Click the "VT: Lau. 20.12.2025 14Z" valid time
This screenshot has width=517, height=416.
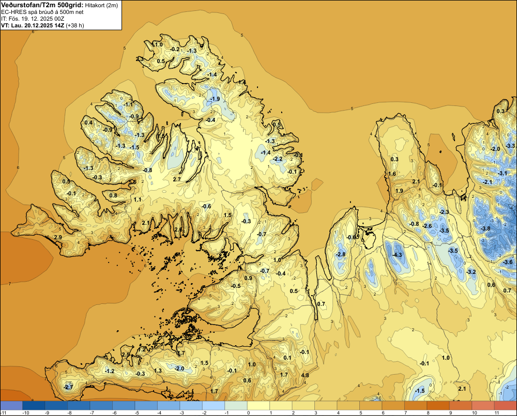(x=33, y=25)
